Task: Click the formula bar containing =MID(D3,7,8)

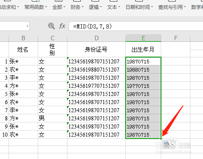Action: coord(136,26)
